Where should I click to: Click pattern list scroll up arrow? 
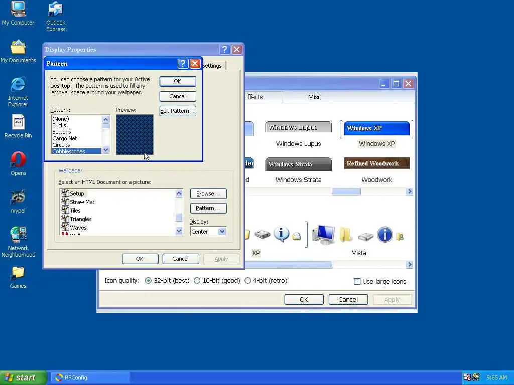point(105,119)
